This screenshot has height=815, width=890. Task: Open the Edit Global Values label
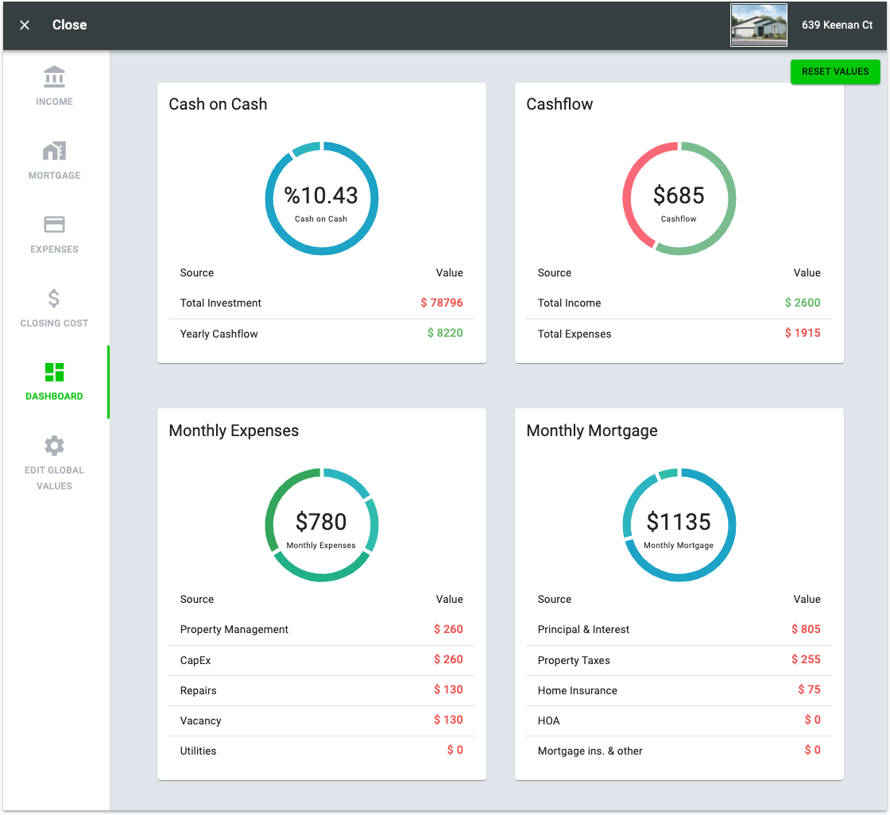tap(55, 478)
